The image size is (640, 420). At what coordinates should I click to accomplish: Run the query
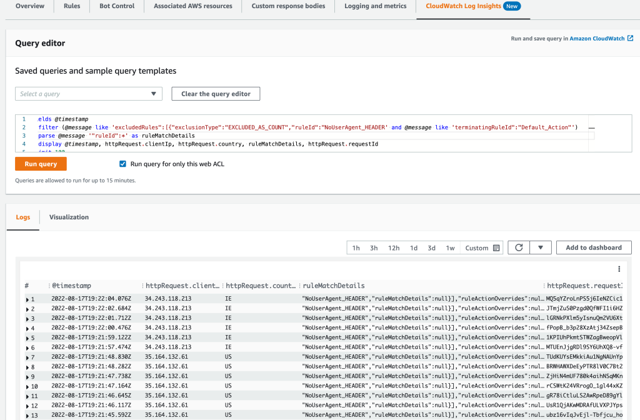point(41,164)
